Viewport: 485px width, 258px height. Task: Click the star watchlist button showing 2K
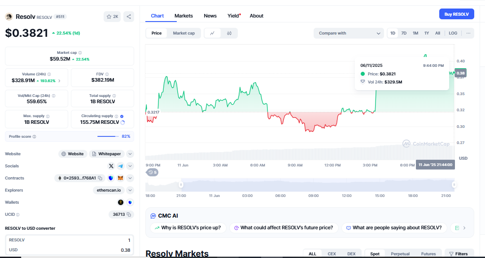click(112, 17)
